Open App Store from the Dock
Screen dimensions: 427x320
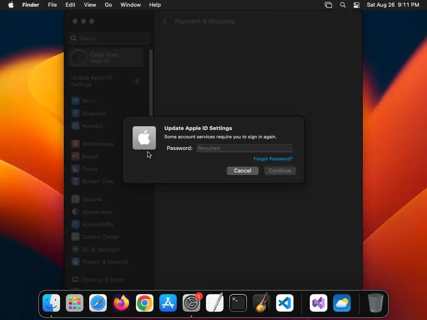[x=168, y=303]
